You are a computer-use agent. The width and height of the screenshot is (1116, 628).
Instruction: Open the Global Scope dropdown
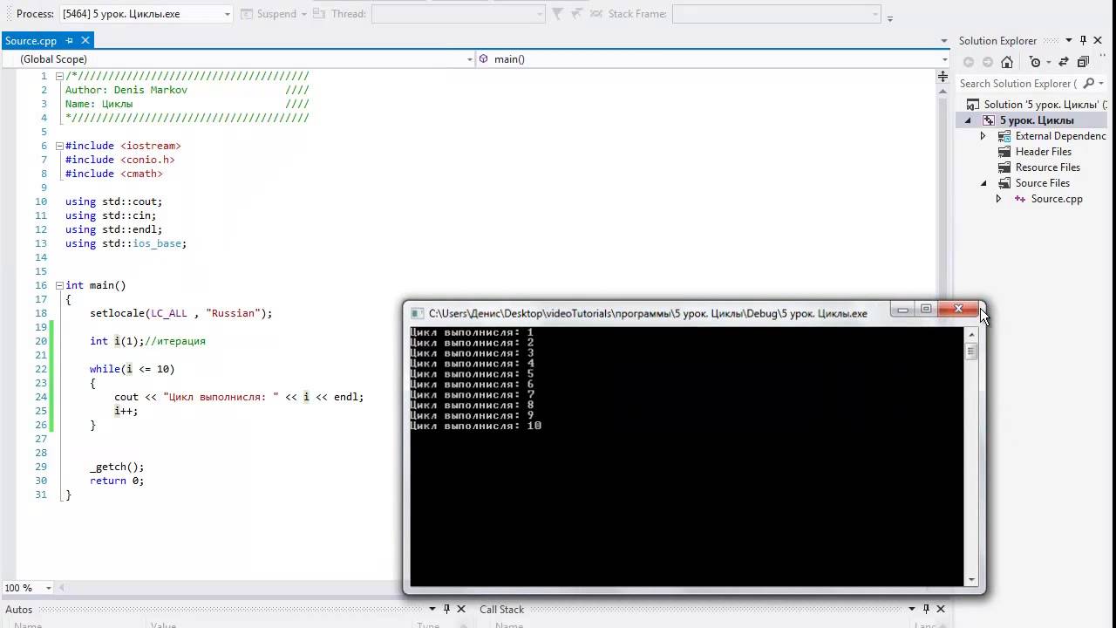click(x=468, y=59)
